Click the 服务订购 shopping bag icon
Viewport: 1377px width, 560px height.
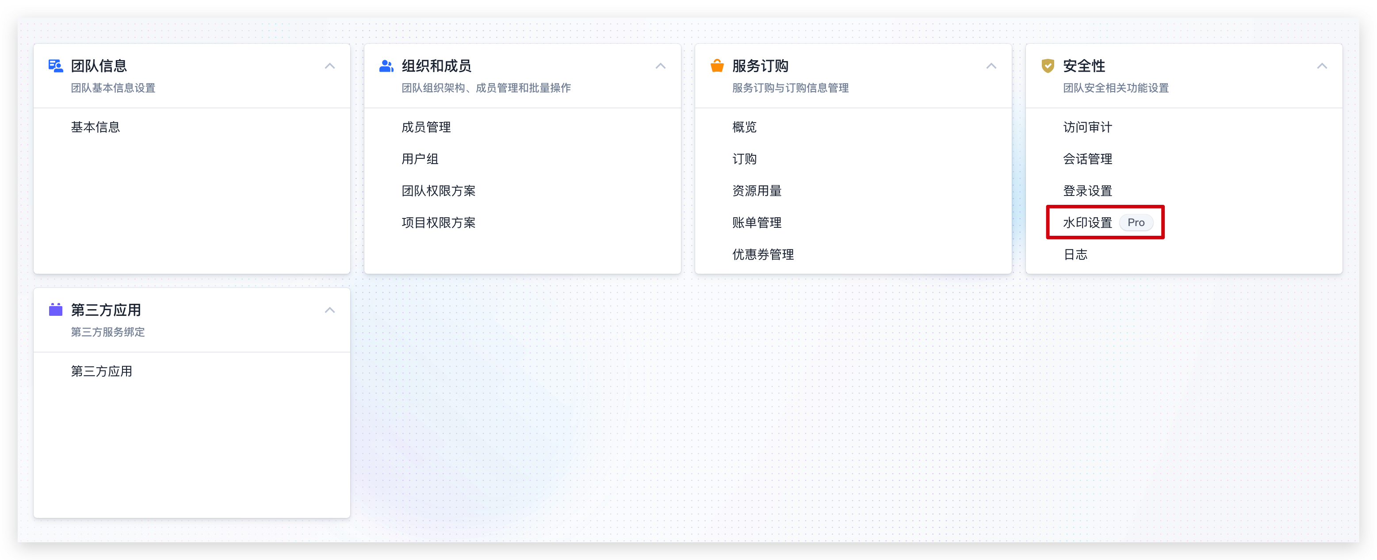coord(717,66)
